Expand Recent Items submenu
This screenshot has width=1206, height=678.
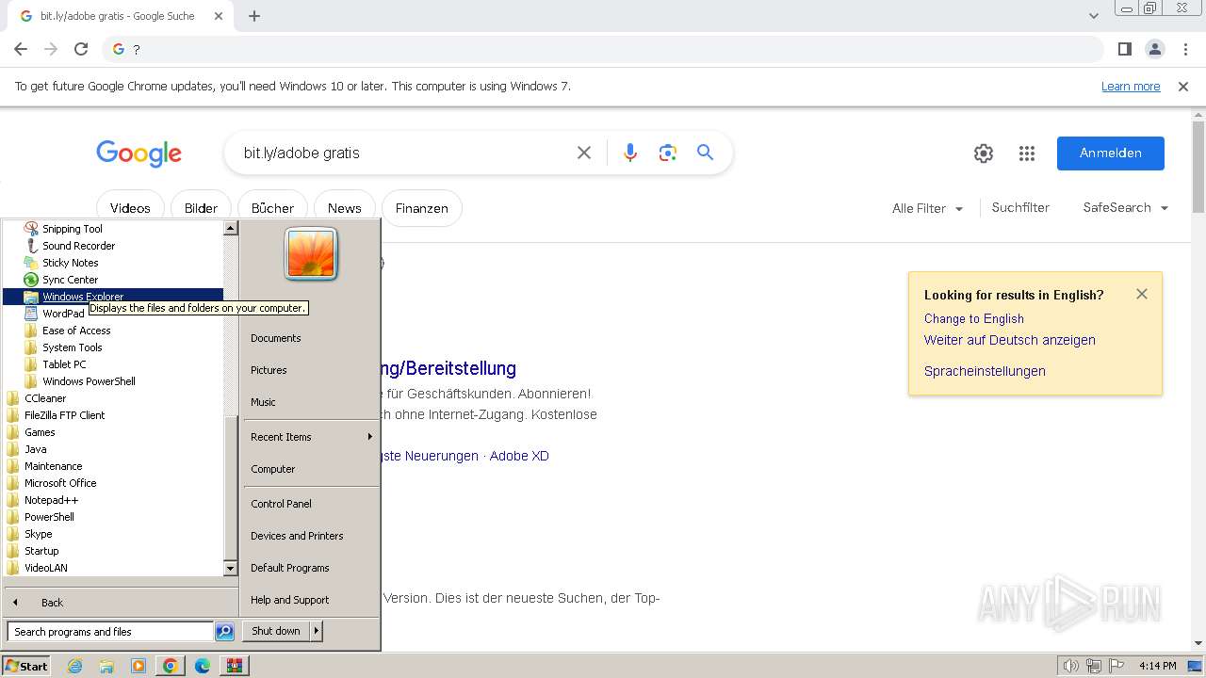pos(311,437)
